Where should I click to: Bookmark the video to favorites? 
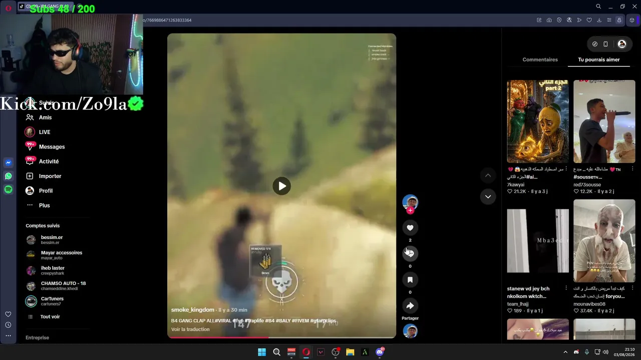click(x=410, y=279)
